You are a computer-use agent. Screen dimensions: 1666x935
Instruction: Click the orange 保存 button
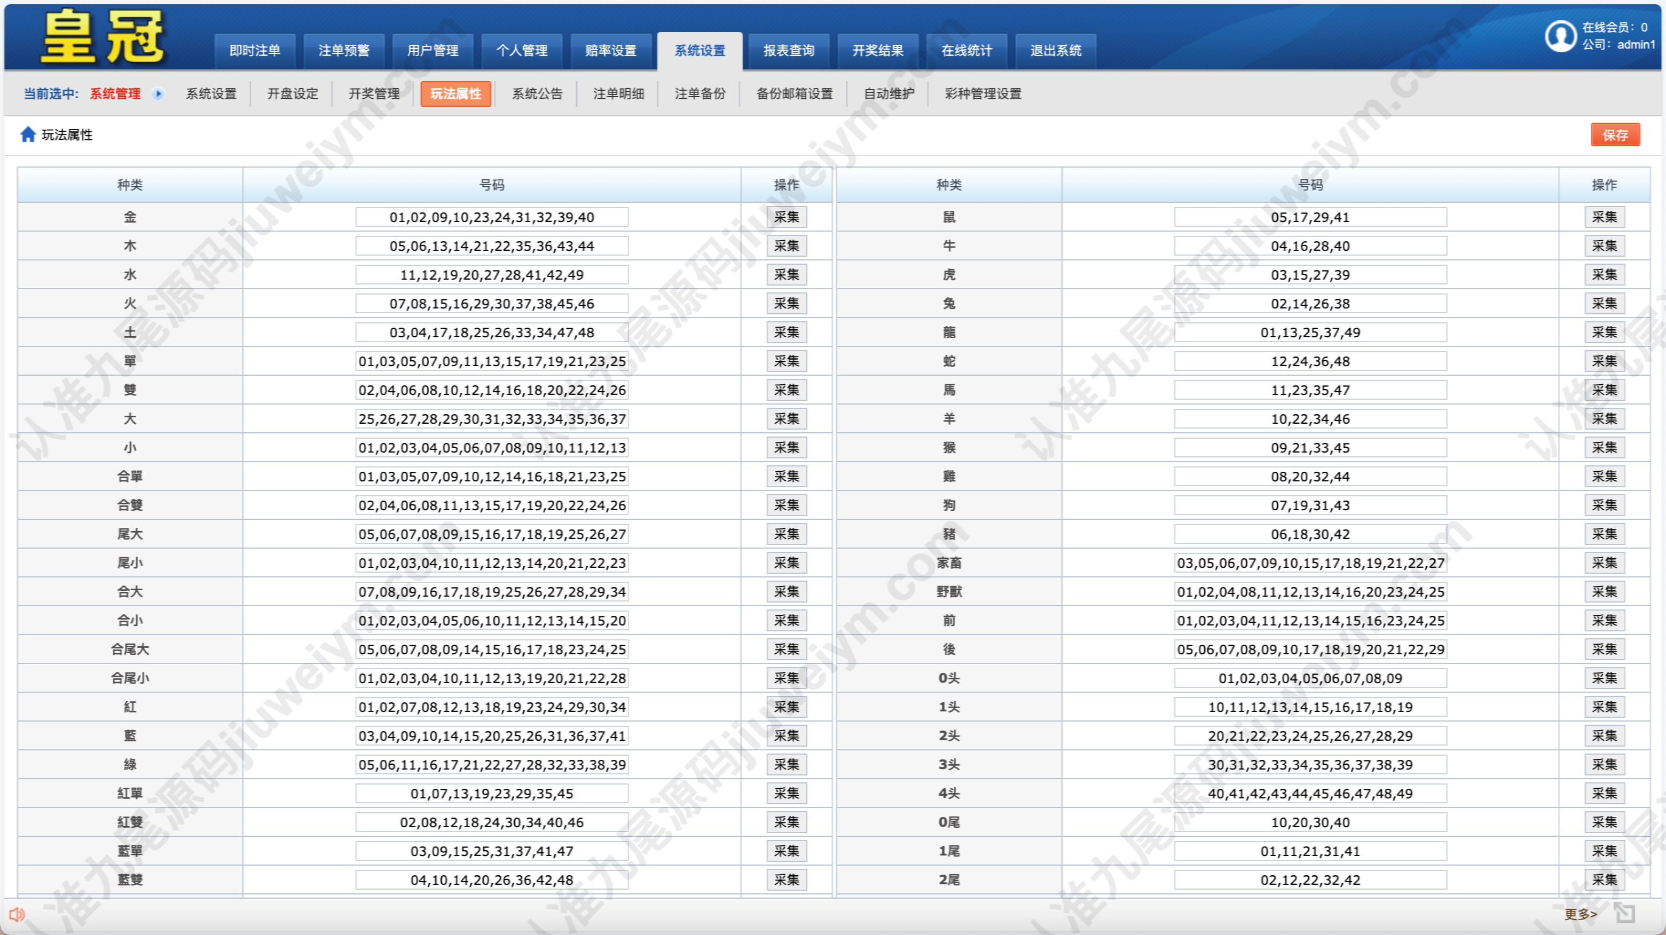pyautogui.click(x=1615, y=135)
